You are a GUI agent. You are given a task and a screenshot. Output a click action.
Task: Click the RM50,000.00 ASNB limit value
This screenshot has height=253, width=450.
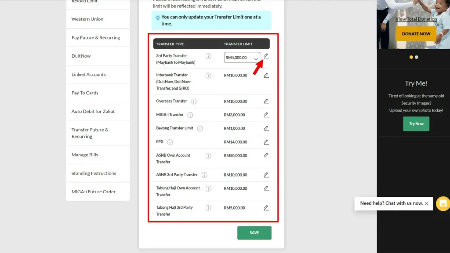point(236,155)
